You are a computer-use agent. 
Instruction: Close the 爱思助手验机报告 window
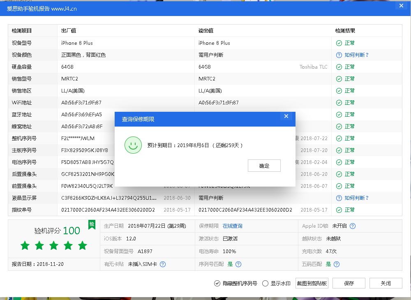coord(401,5)
